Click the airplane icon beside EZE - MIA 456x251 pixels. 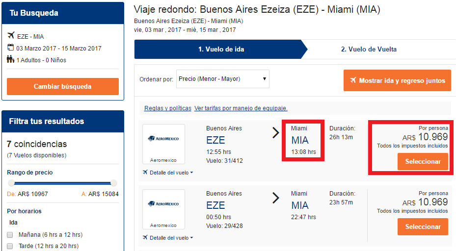11,36
